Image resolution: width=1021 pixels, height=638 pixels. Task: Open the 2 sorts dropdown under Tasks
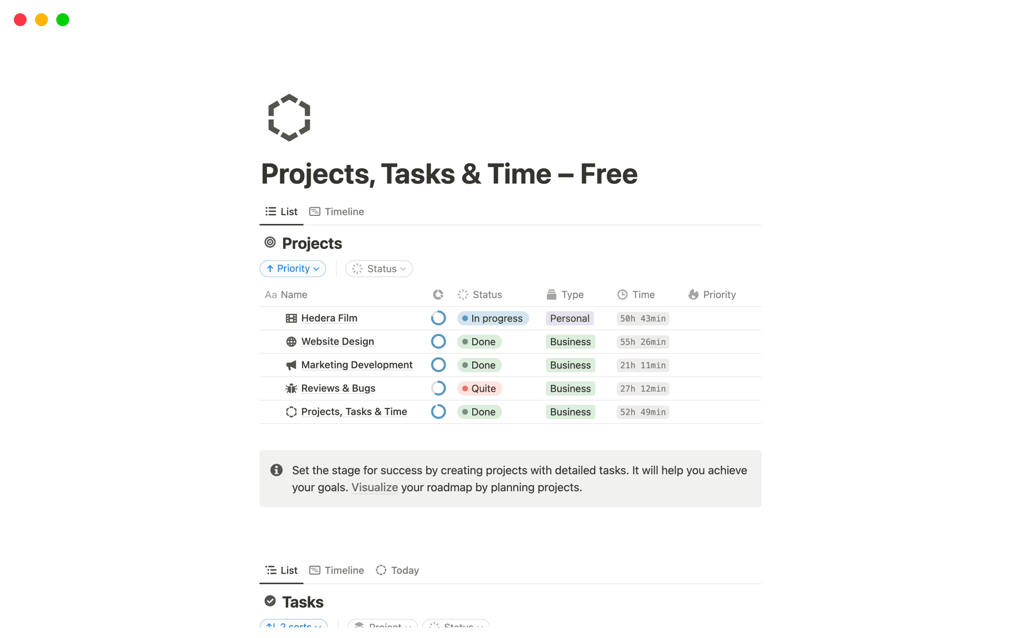pyautogui.click(x=293, y=625)
